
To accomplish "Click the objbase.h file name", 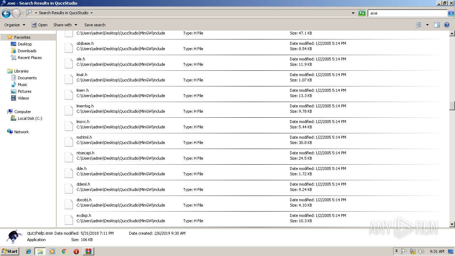I will (x=85, y=43).
